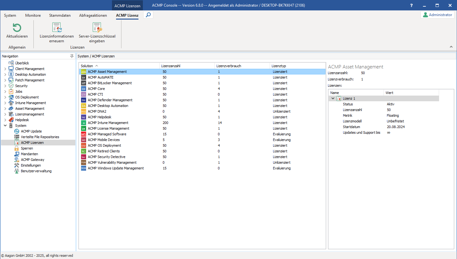Open Einstellungen in the System tree
The height and width of the screenshot is (259, 457).
(x=31, y=165)
